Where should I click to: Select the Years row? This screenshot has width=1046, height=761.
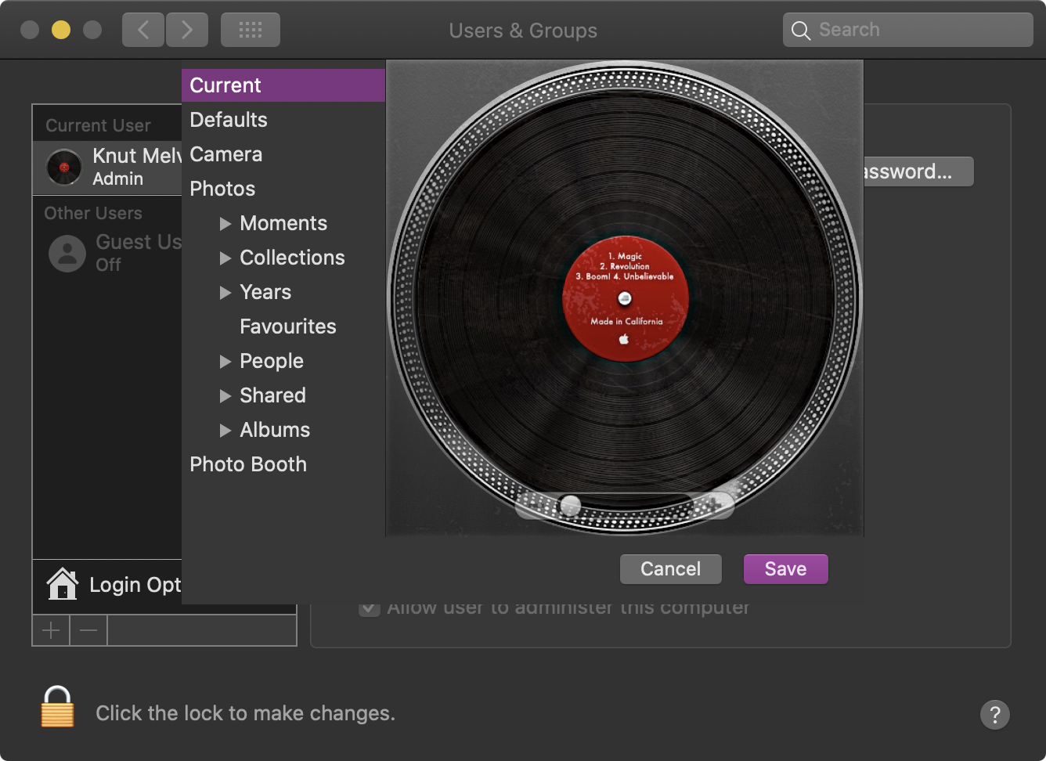[283, 292]
